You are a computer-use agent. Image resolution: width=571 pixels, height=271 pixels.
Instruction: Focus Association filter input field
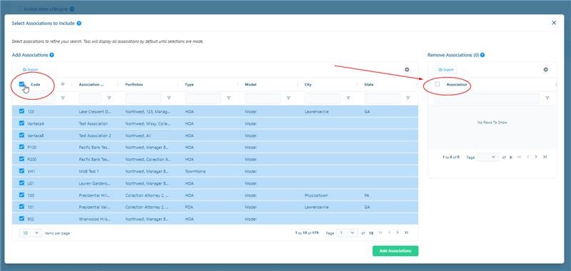[x=90, y=98]
